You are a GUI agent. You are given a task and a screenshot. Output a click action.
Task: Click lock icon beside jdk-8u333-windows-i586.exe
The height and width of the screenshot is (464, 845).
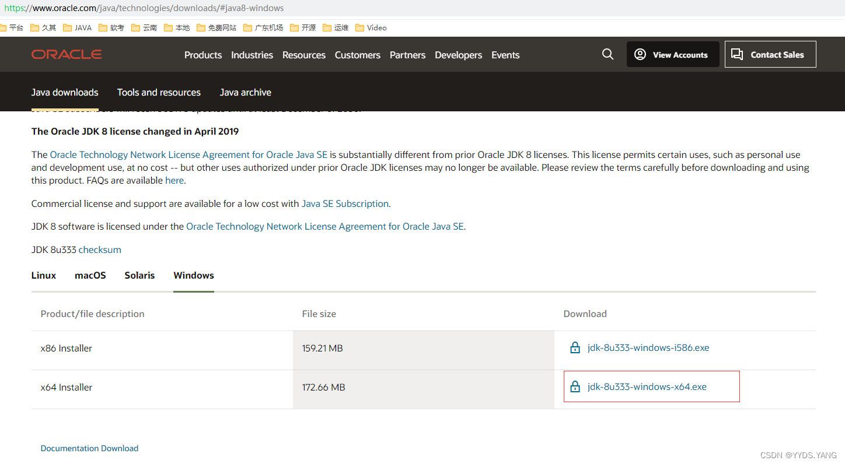tap(575, 348)
